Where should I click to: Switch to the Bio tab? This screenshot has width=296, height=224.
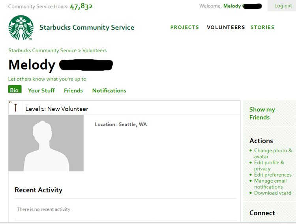[15, 89]
